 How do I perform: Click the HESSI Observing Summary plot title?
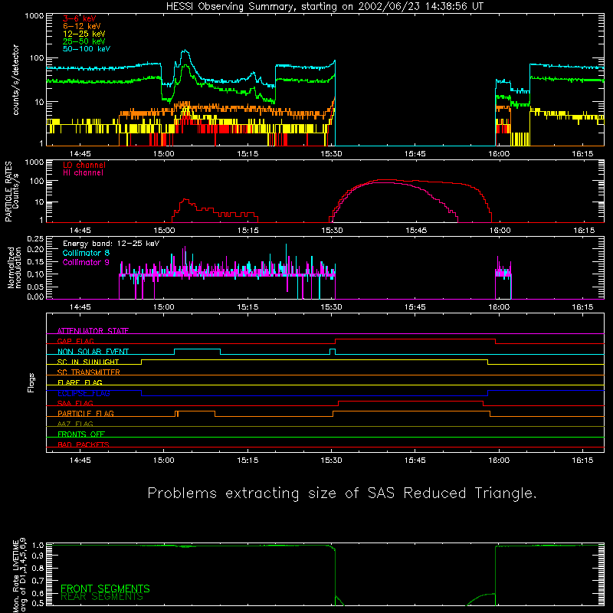click(325, 6)
